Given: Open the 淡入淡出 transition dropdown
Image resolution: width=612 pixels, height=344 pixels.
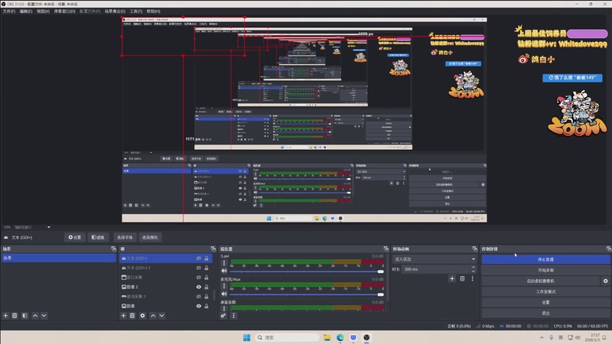Looking at the screenshot, I should [x=435, y=259].
